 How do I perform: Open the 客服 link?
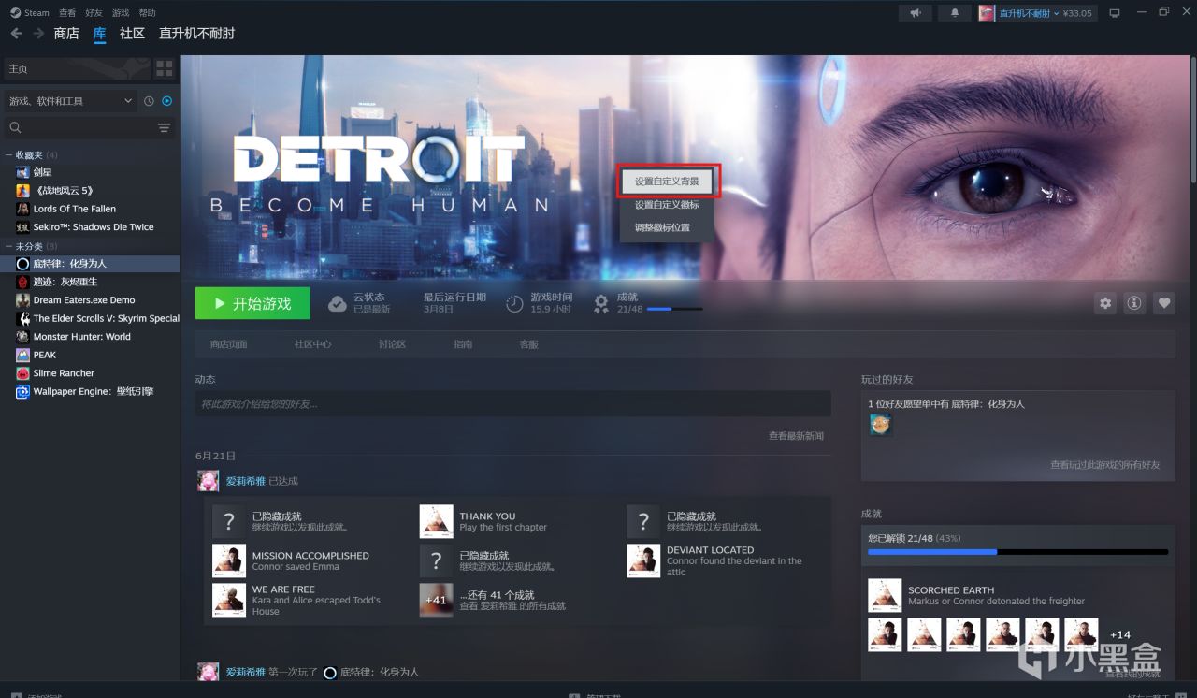[529, 344]
